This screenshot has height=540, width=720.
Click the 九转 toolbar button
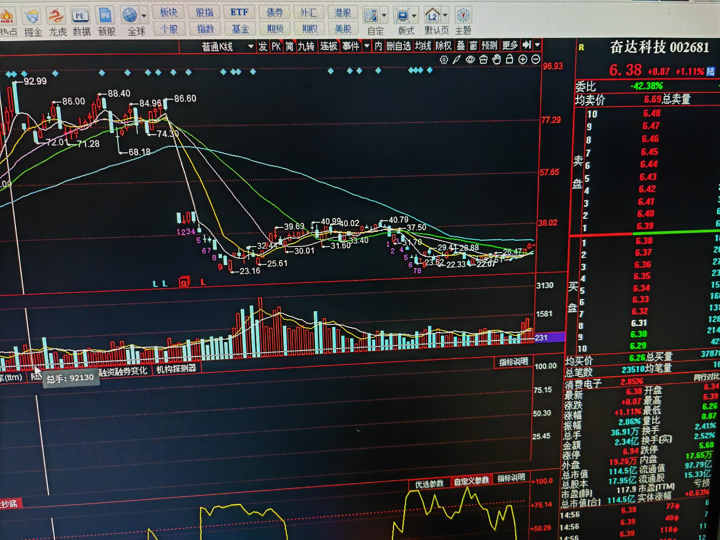(x=306, y=46)
